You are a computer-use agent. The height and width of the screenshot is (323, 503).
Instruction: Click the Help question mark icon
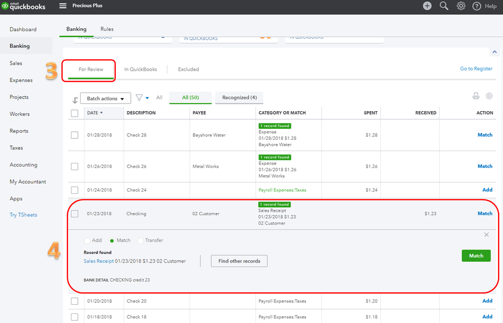(x=477, y=6)
